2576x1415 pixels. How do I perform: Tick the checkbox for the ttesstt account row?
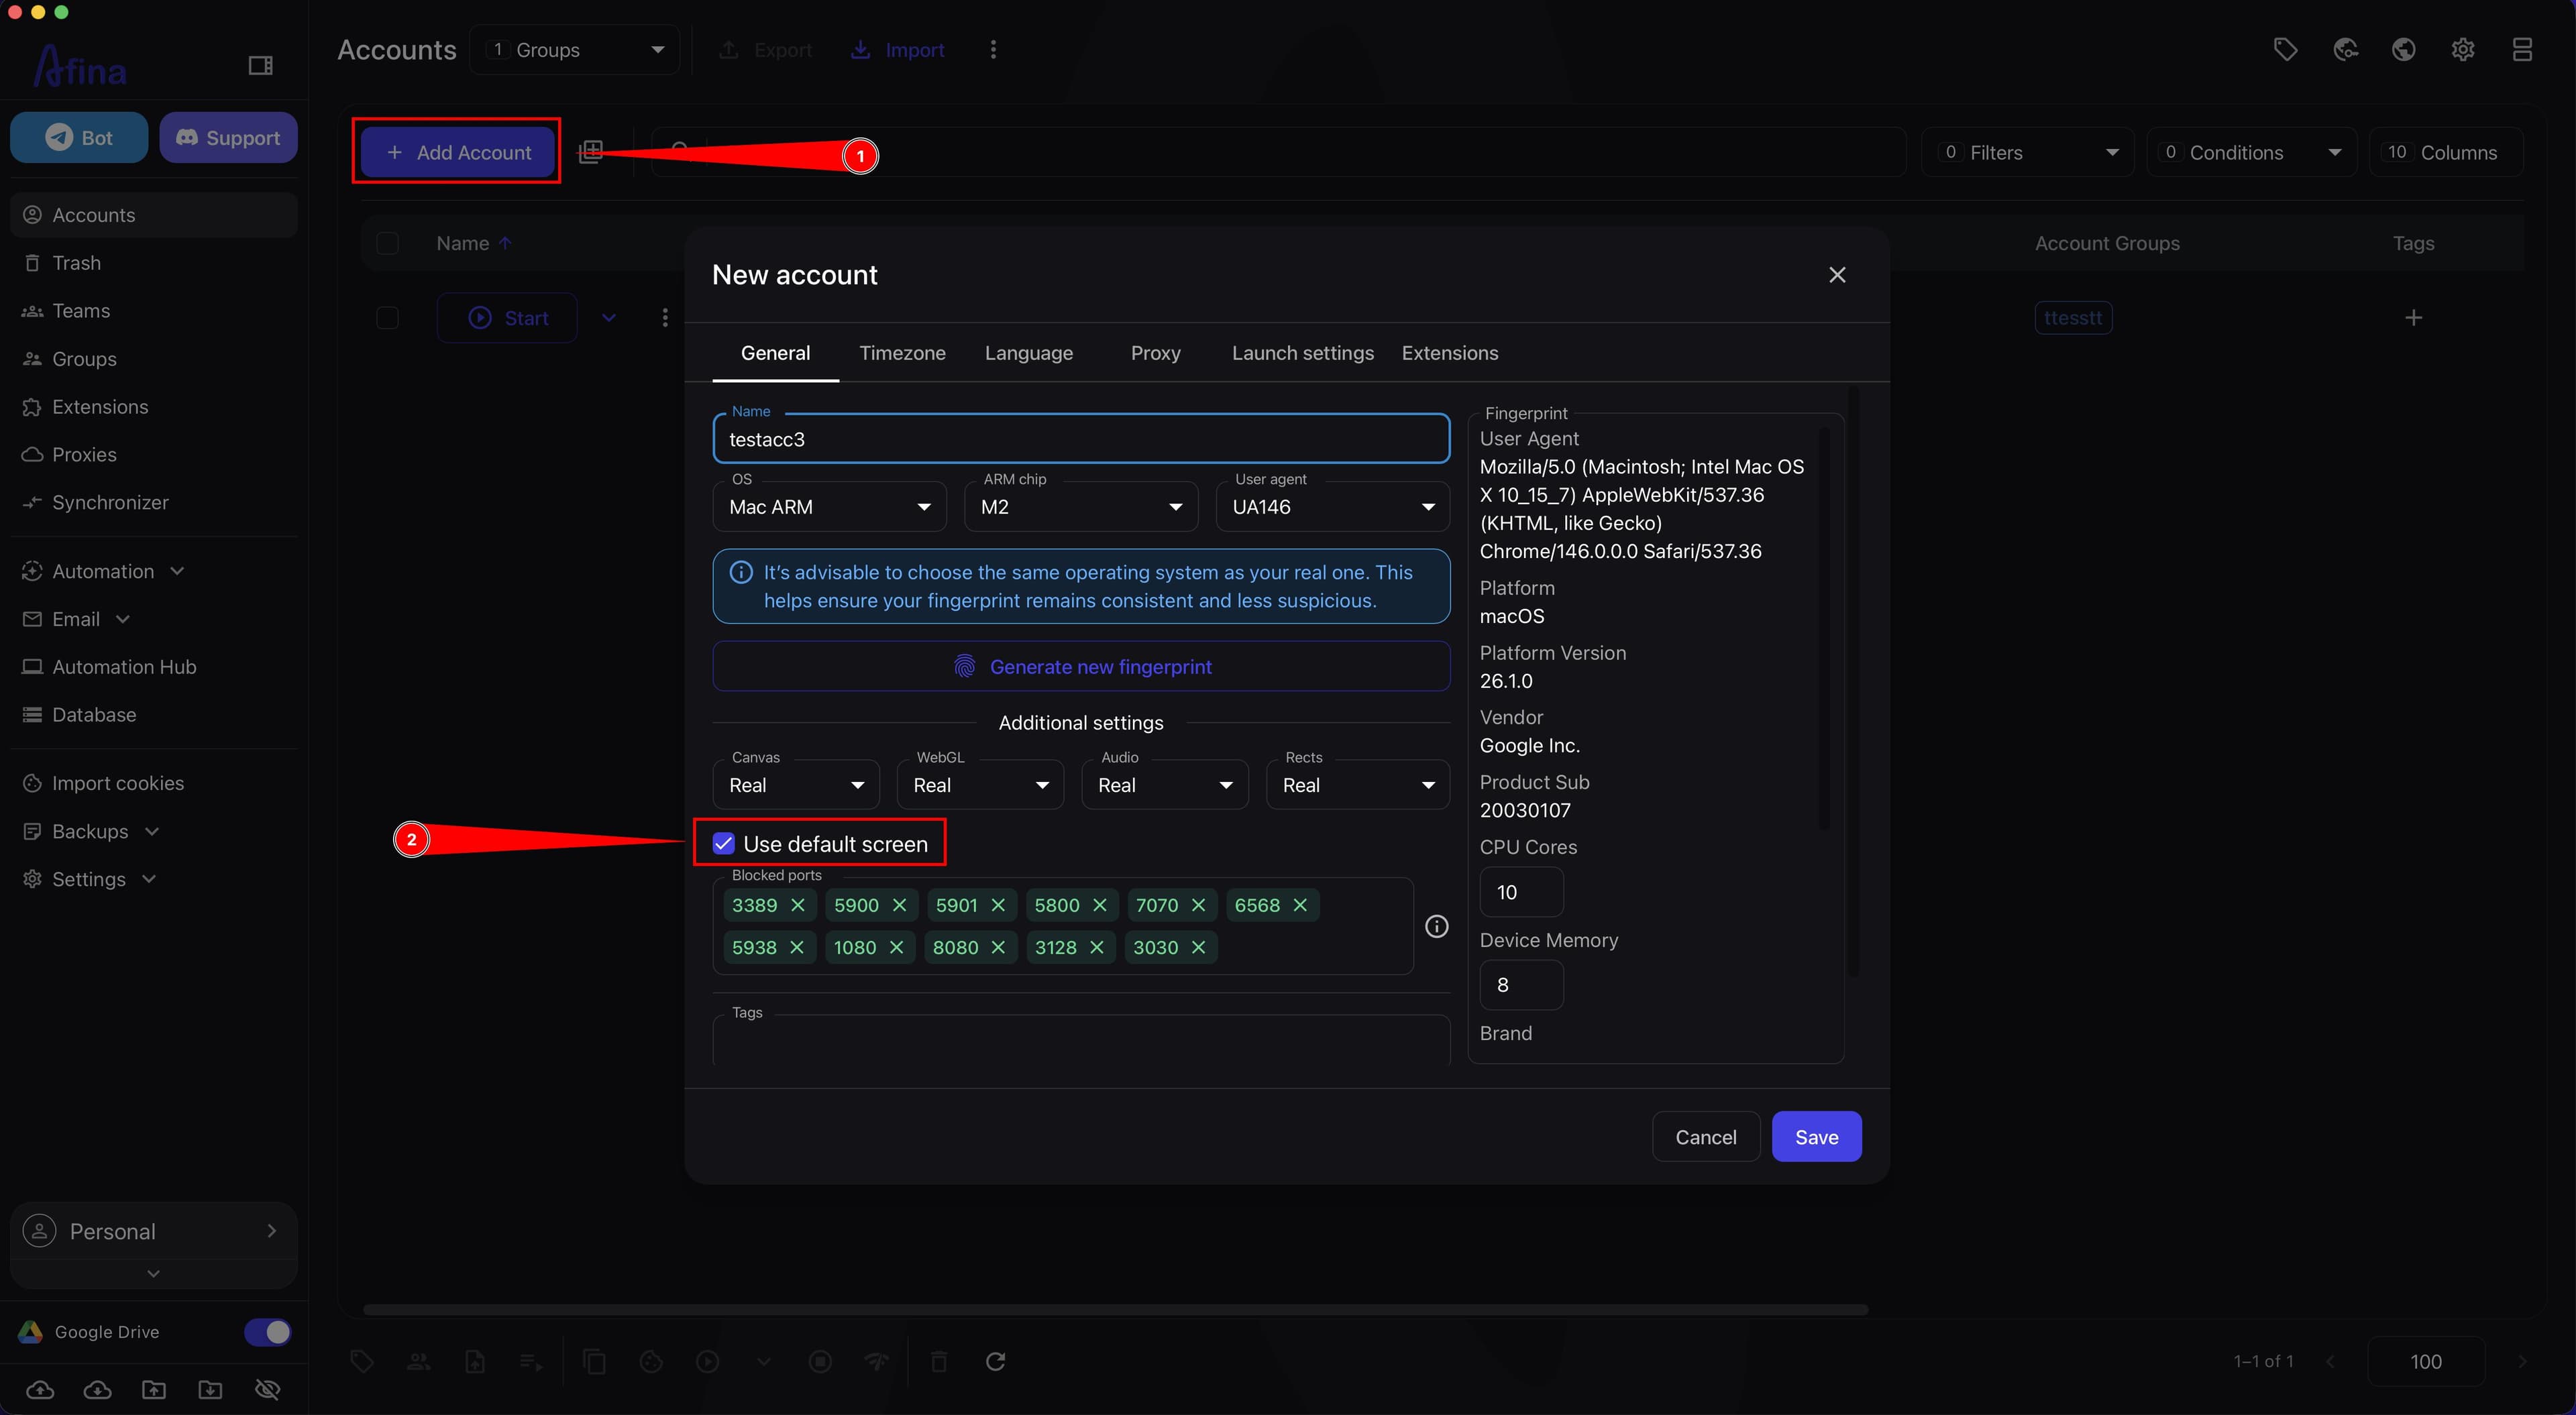click(387, 318)
